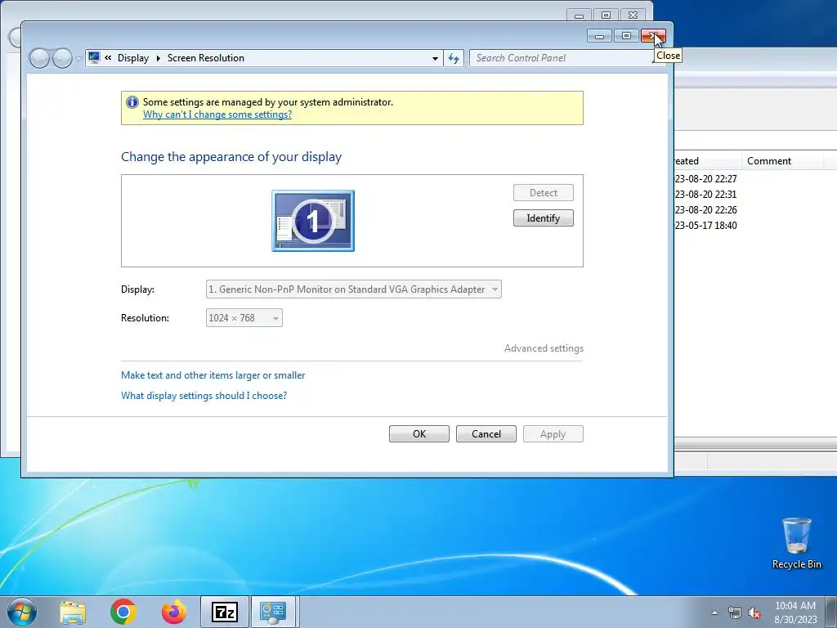Open 'Make text and other items larger or smaller'
The width and height of the screenshot is (837, 628).
[x=213, y=375]
